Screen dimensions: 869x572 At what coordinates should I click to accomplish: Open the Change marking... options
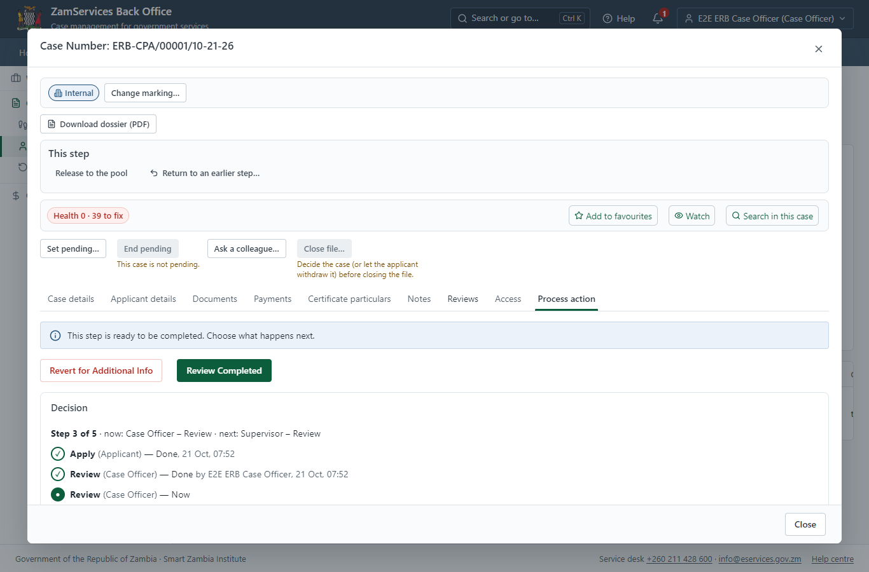tap(145, 93)
